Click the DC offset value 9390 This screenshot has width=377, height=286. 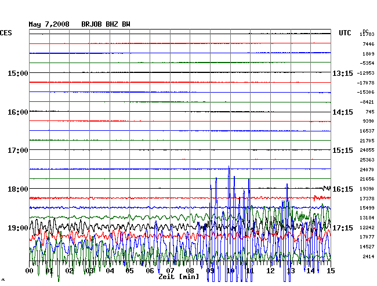(x=368, y=121)
